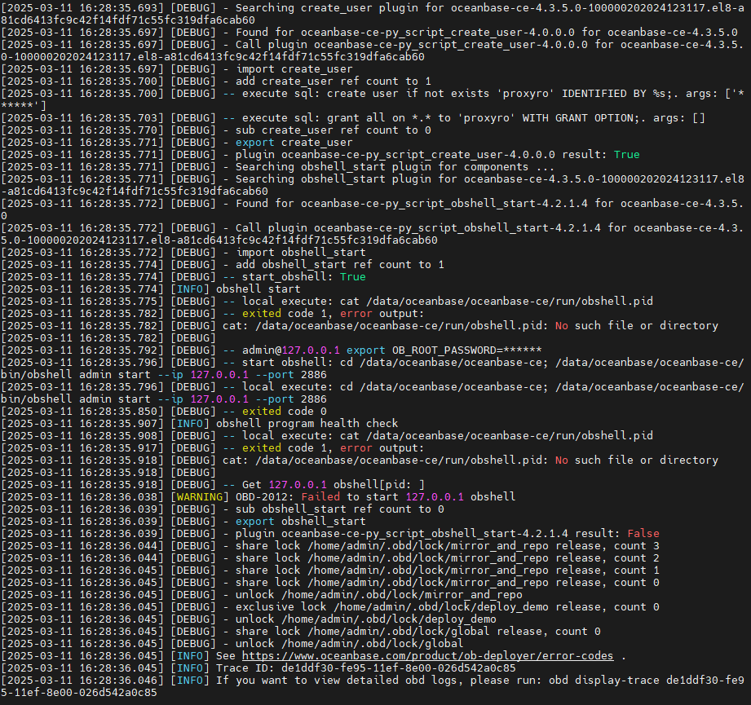The image size is (751, 705).
Task: Click 'exclusive lock' deploy_demo release line
Action: (330, 607)
